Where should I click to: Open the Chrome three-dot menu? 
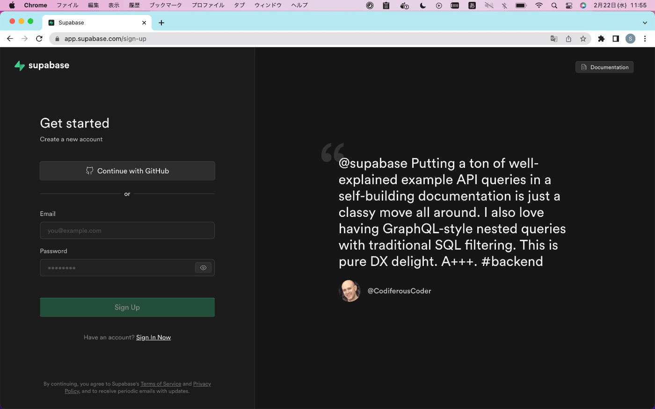tap(645, 39)
